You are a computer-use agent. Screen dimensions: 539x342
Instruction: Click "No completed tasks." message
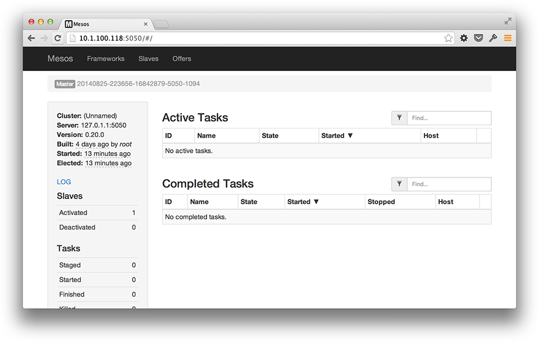[x=195, y=217]
